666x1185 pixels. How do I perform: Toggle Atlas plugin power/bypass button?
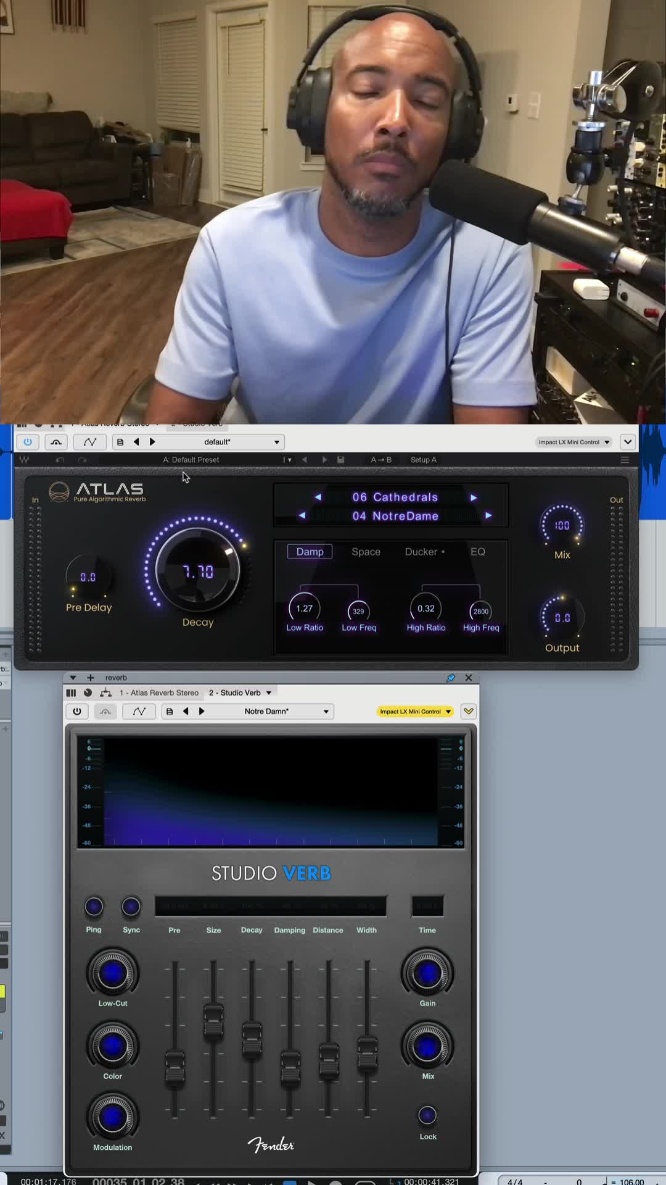[28, 442]
